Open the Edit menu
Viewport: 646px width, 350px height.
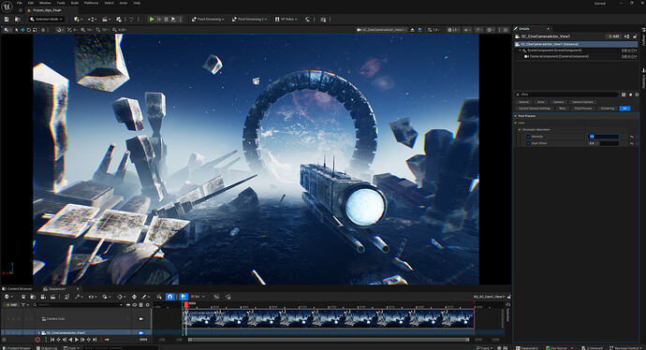[31, 3]
